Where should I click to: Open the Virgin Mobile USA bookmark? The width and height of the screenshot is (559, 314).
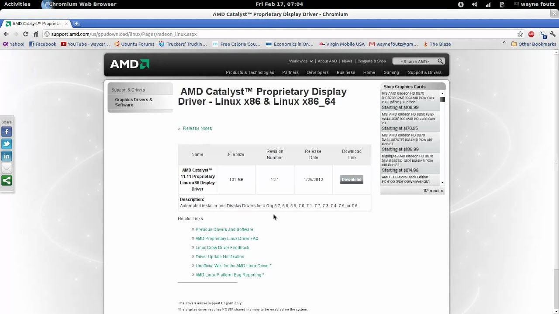(342, 44)
